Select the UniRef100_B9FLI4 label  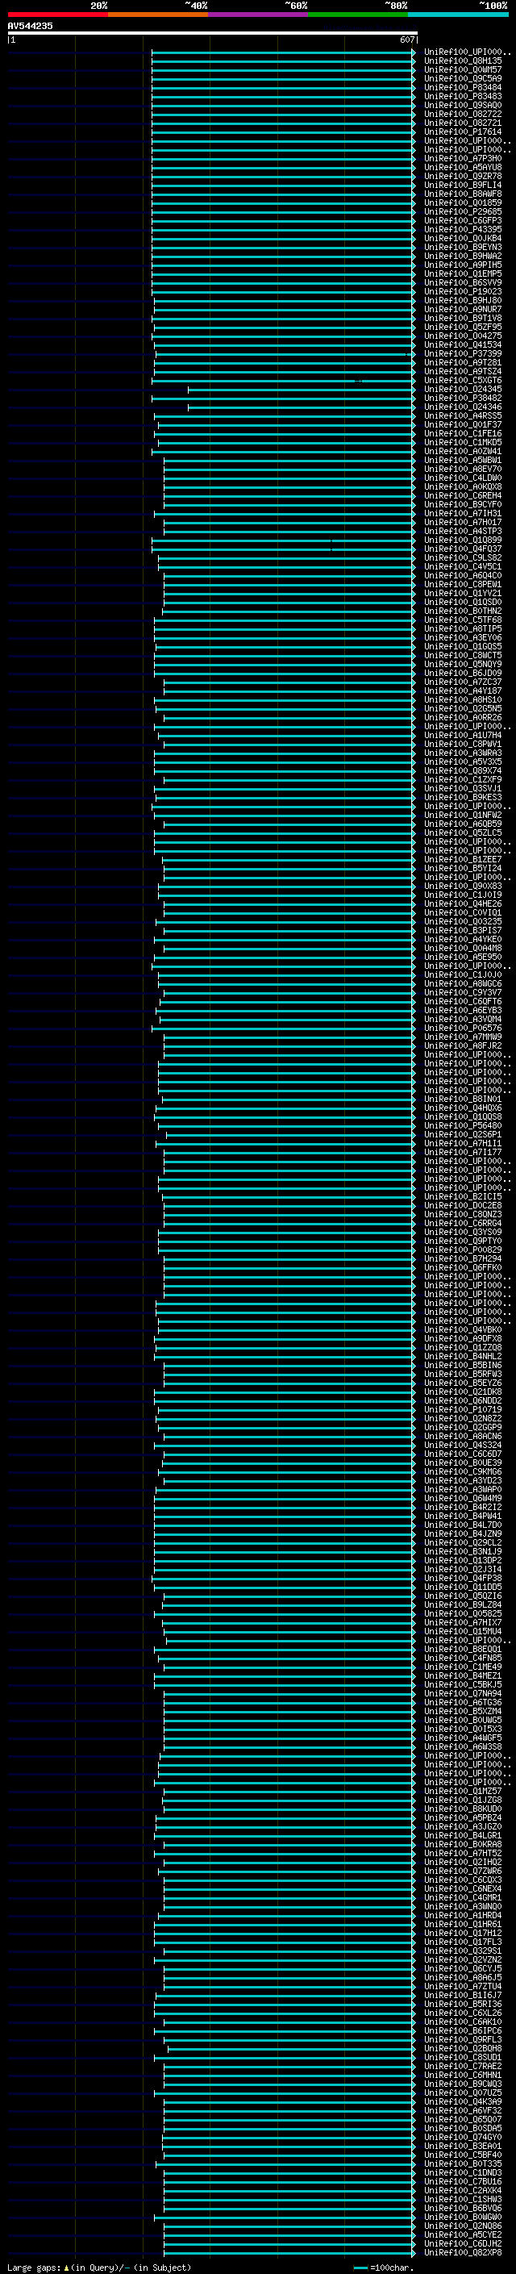coord(463,185)
